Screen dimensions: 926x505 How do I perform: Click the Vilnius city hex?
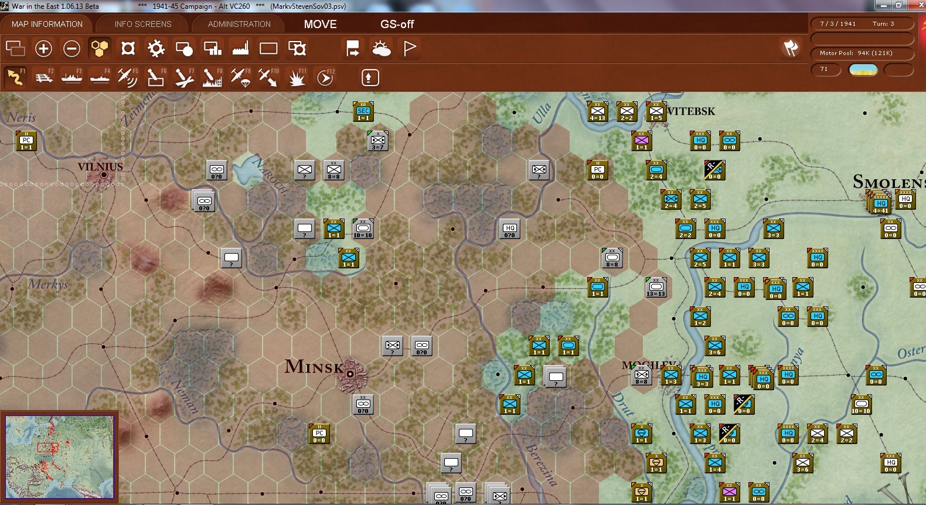point(104,175)
